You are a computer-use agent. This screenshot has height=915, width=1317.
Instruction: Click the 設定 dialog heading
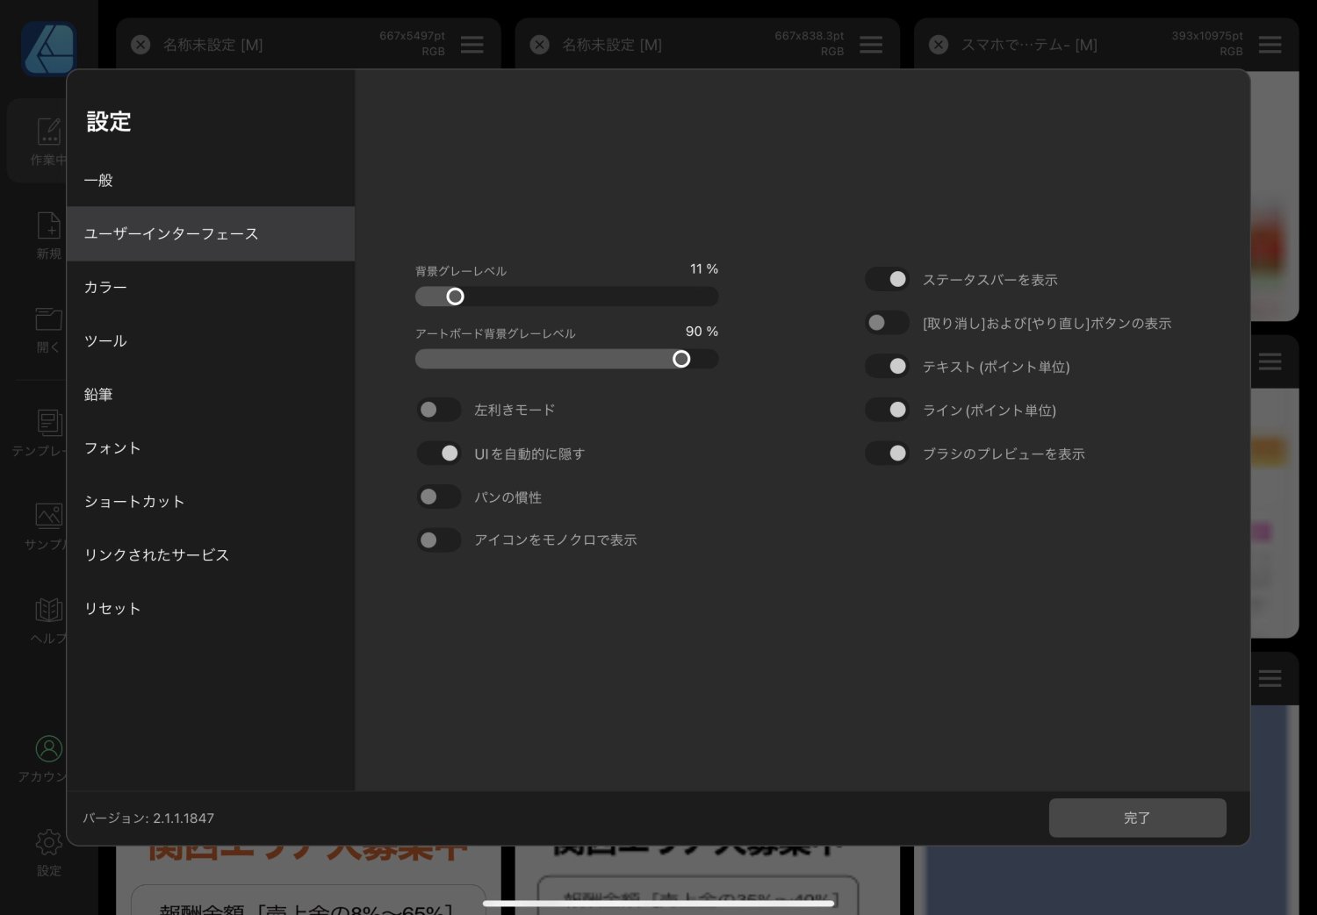pyautogui.click(x=109, y=121)
